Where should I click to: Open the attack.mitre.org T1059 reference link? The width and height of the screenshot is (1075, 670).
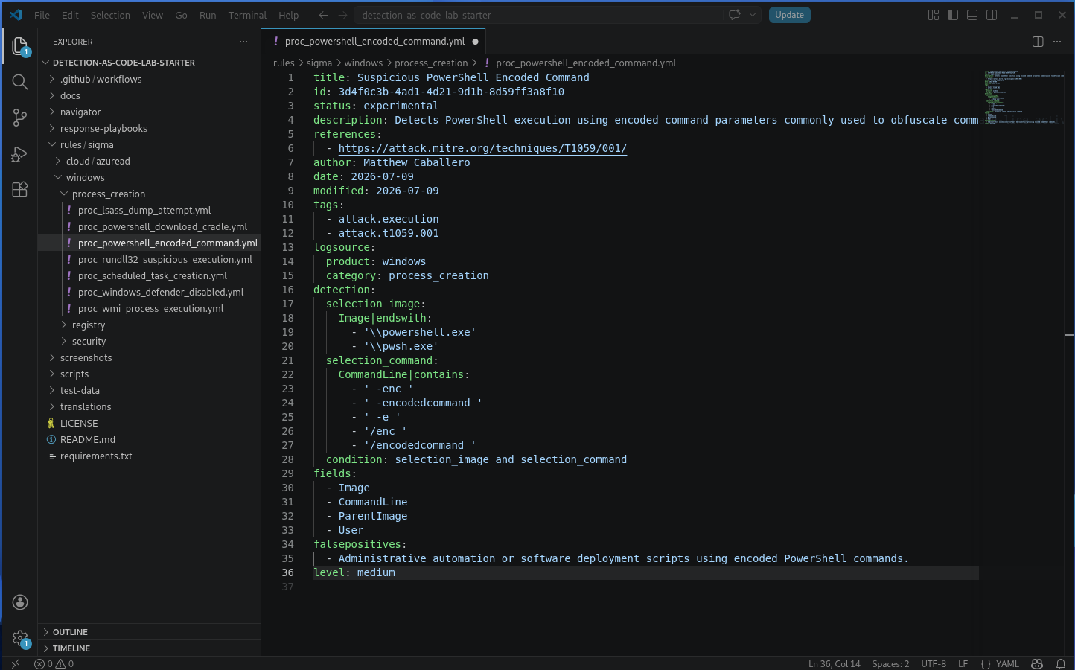[x=482, y=148]
